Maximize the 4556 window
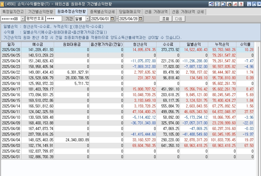Screen dimensions: 261x176 tap(254, 4)
